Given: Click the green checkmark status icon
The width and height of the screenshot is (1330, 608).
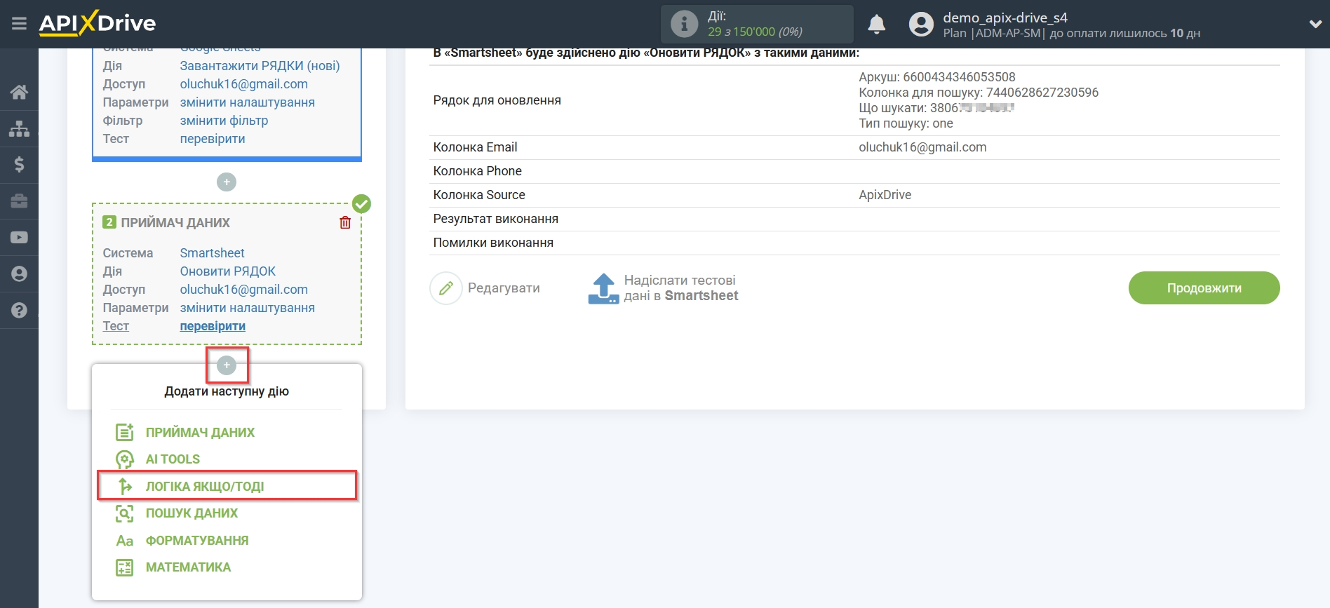Looking at the screenshot, I should coord(361,204).
